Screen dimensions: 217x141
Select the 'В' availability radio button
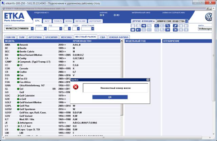pyautogui.click(x=101, y=15)
